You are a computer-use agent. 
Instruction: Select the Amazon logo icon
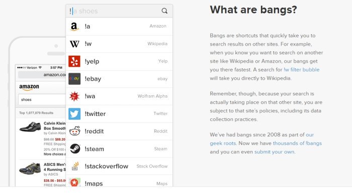[x=74, y=27]
